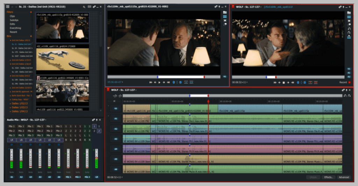Screen dimensions: 358x186
Task: Mark out point in record viewer
Action: [x=305, y=83]
